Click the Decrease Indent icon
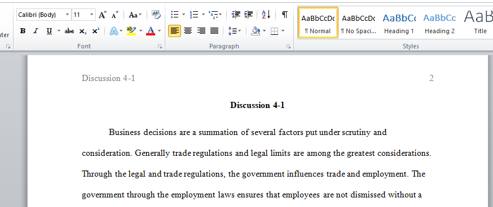493x207 pixels. [236, 15]
